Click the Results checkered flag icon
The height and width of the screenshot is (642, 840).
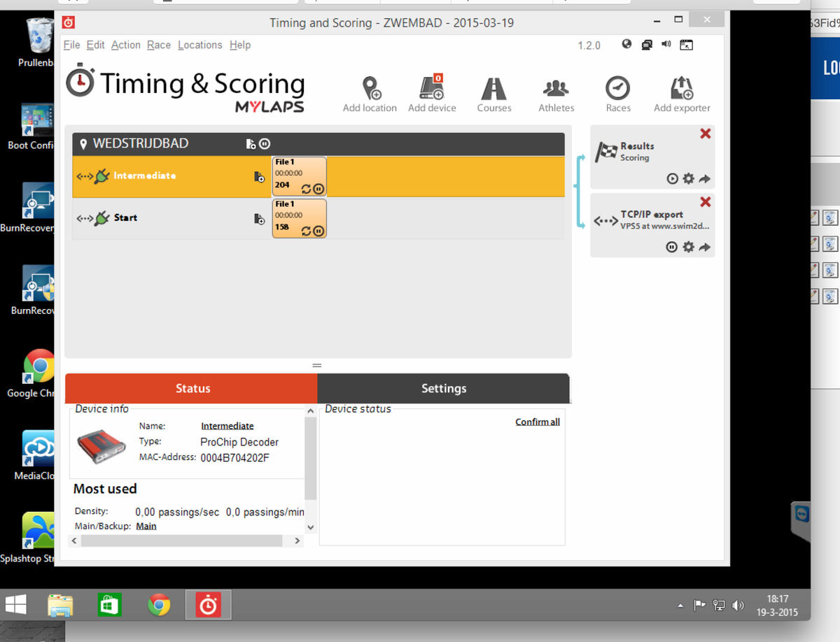[x=605, y=152]
